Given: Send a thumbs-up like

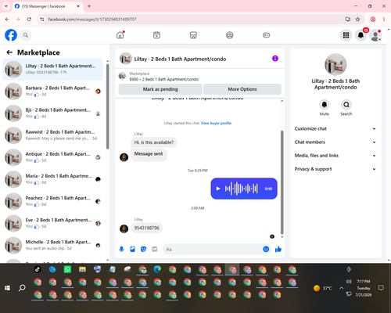Looking at the screenshot, I should pyautogui.click(x=278, y=249).
